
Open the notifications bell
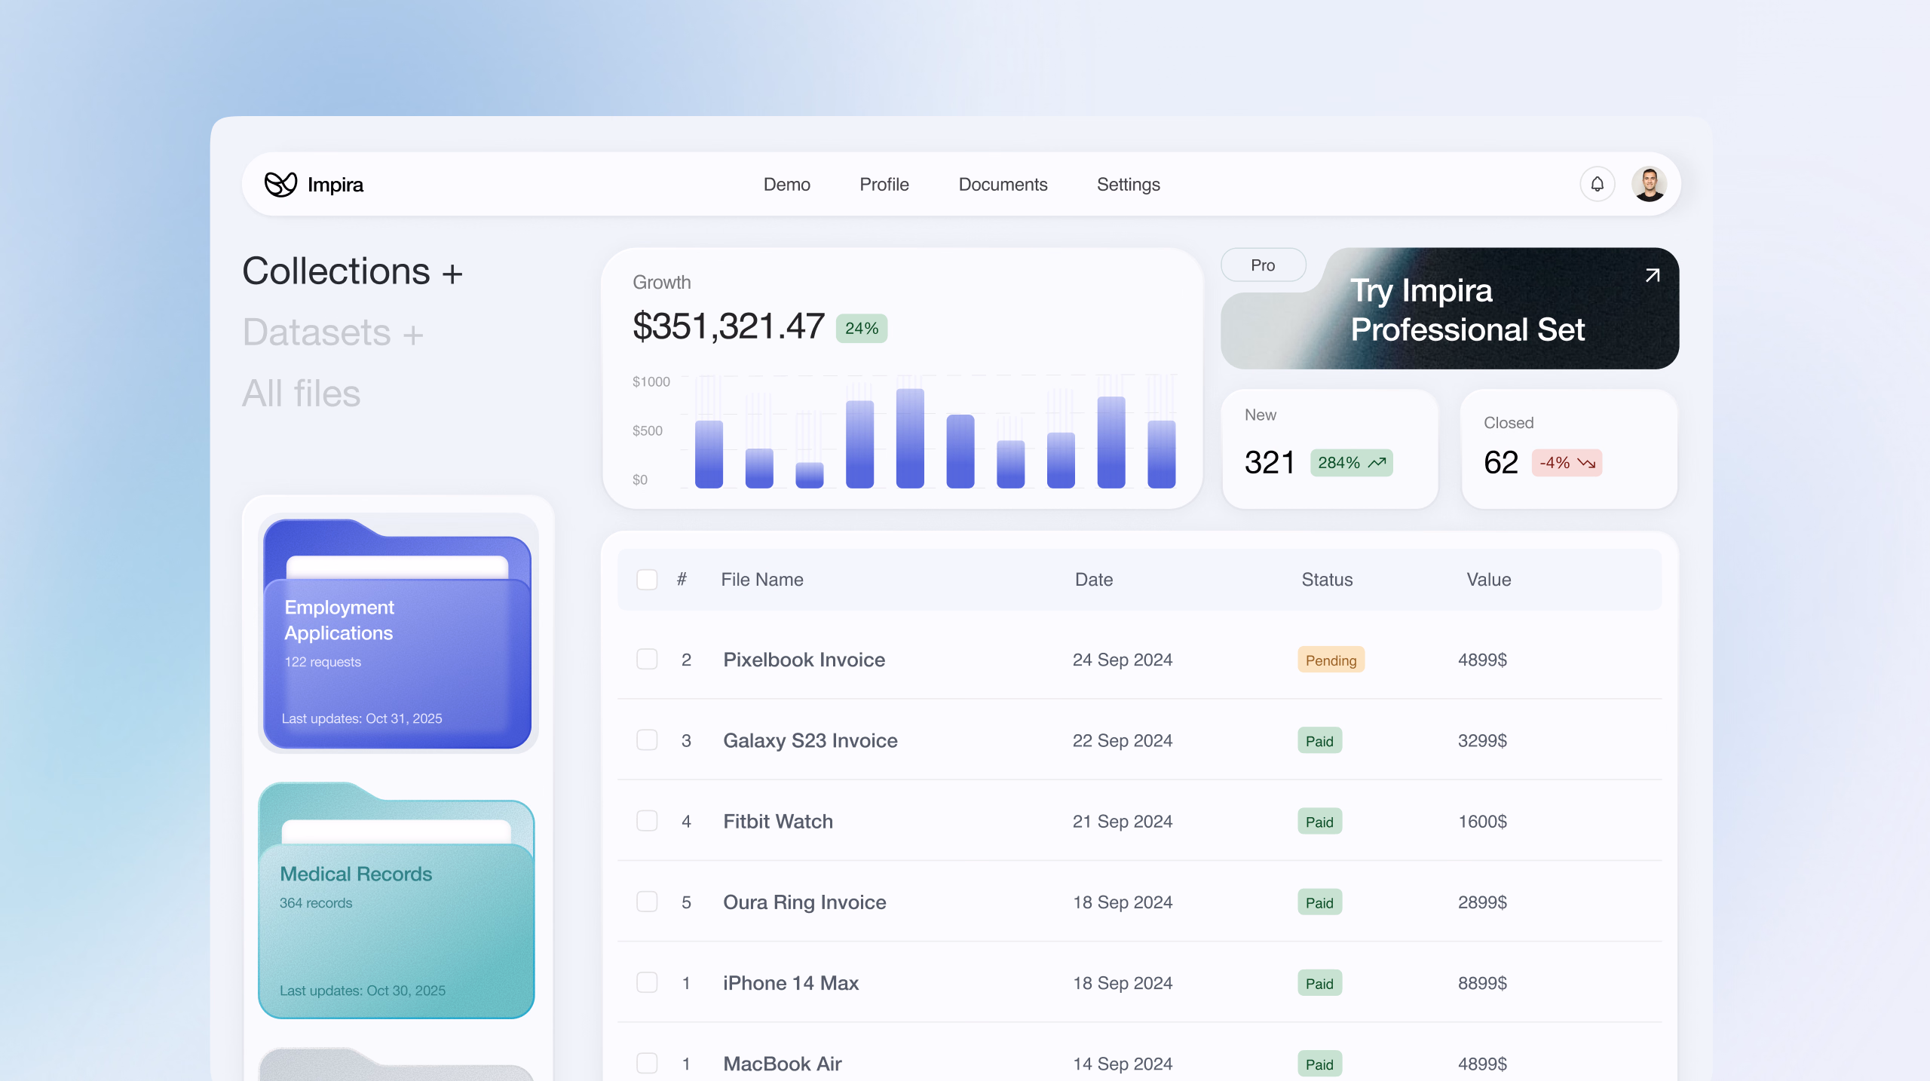click(x=1597, y=184)
